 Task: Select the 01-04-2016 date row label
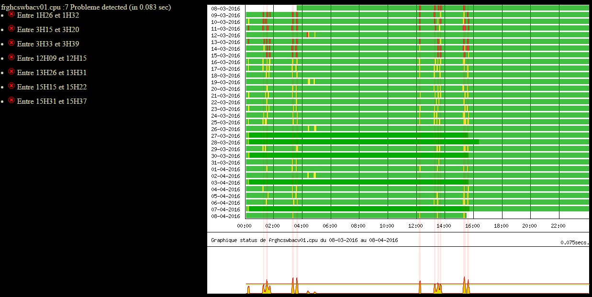226,169
